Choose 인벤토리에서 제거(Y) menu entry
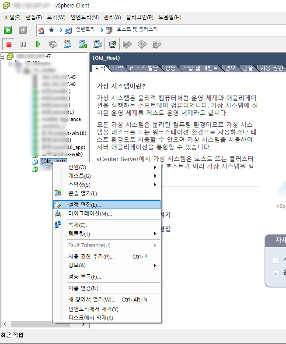286x344 pixels. (x=107, y=309)
